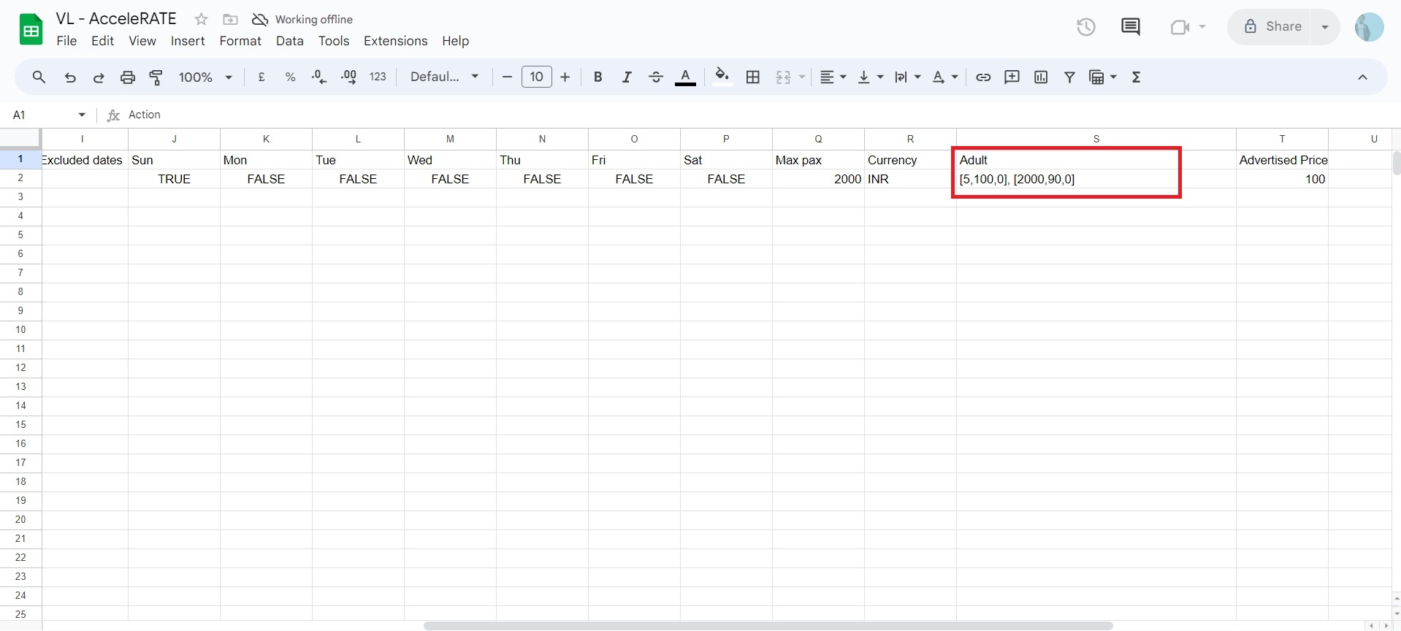Open the Extensions menu
Image resolution: width=1401 pixels, height=631 pixels.
[395, 41]
